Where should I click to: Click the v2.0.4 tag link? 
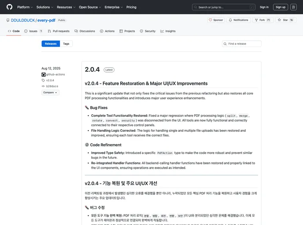click(50, 80)
